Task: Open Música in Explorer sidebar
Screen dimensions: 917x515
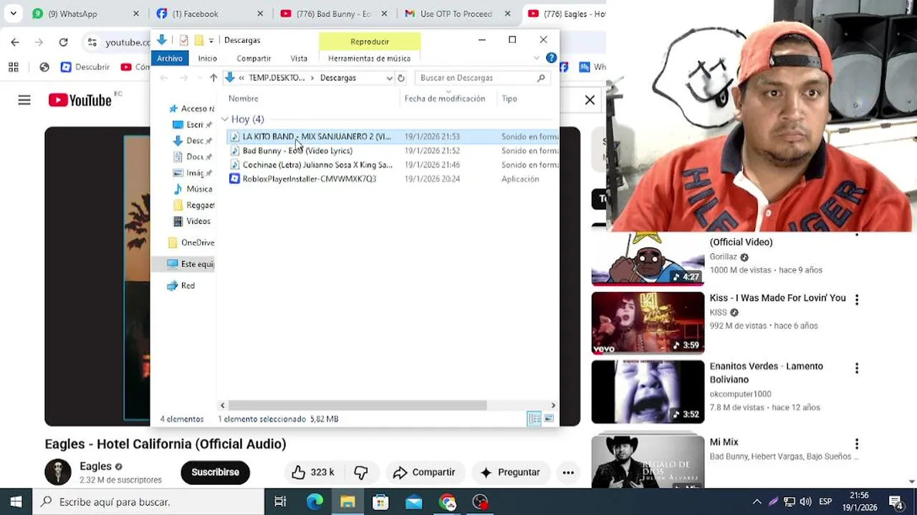Action: [193, 189]
